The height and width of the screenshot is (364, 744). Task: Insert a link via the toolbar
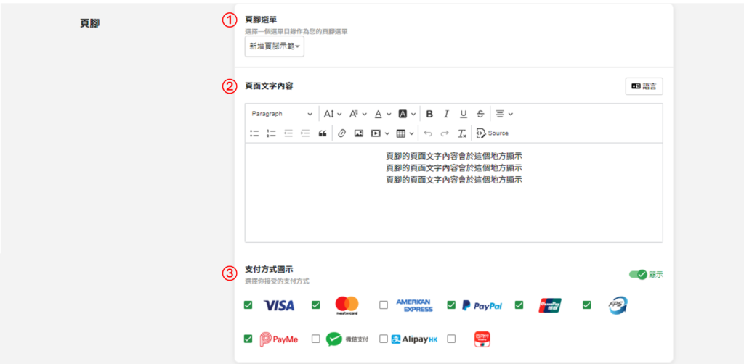(x=341, y=133)
